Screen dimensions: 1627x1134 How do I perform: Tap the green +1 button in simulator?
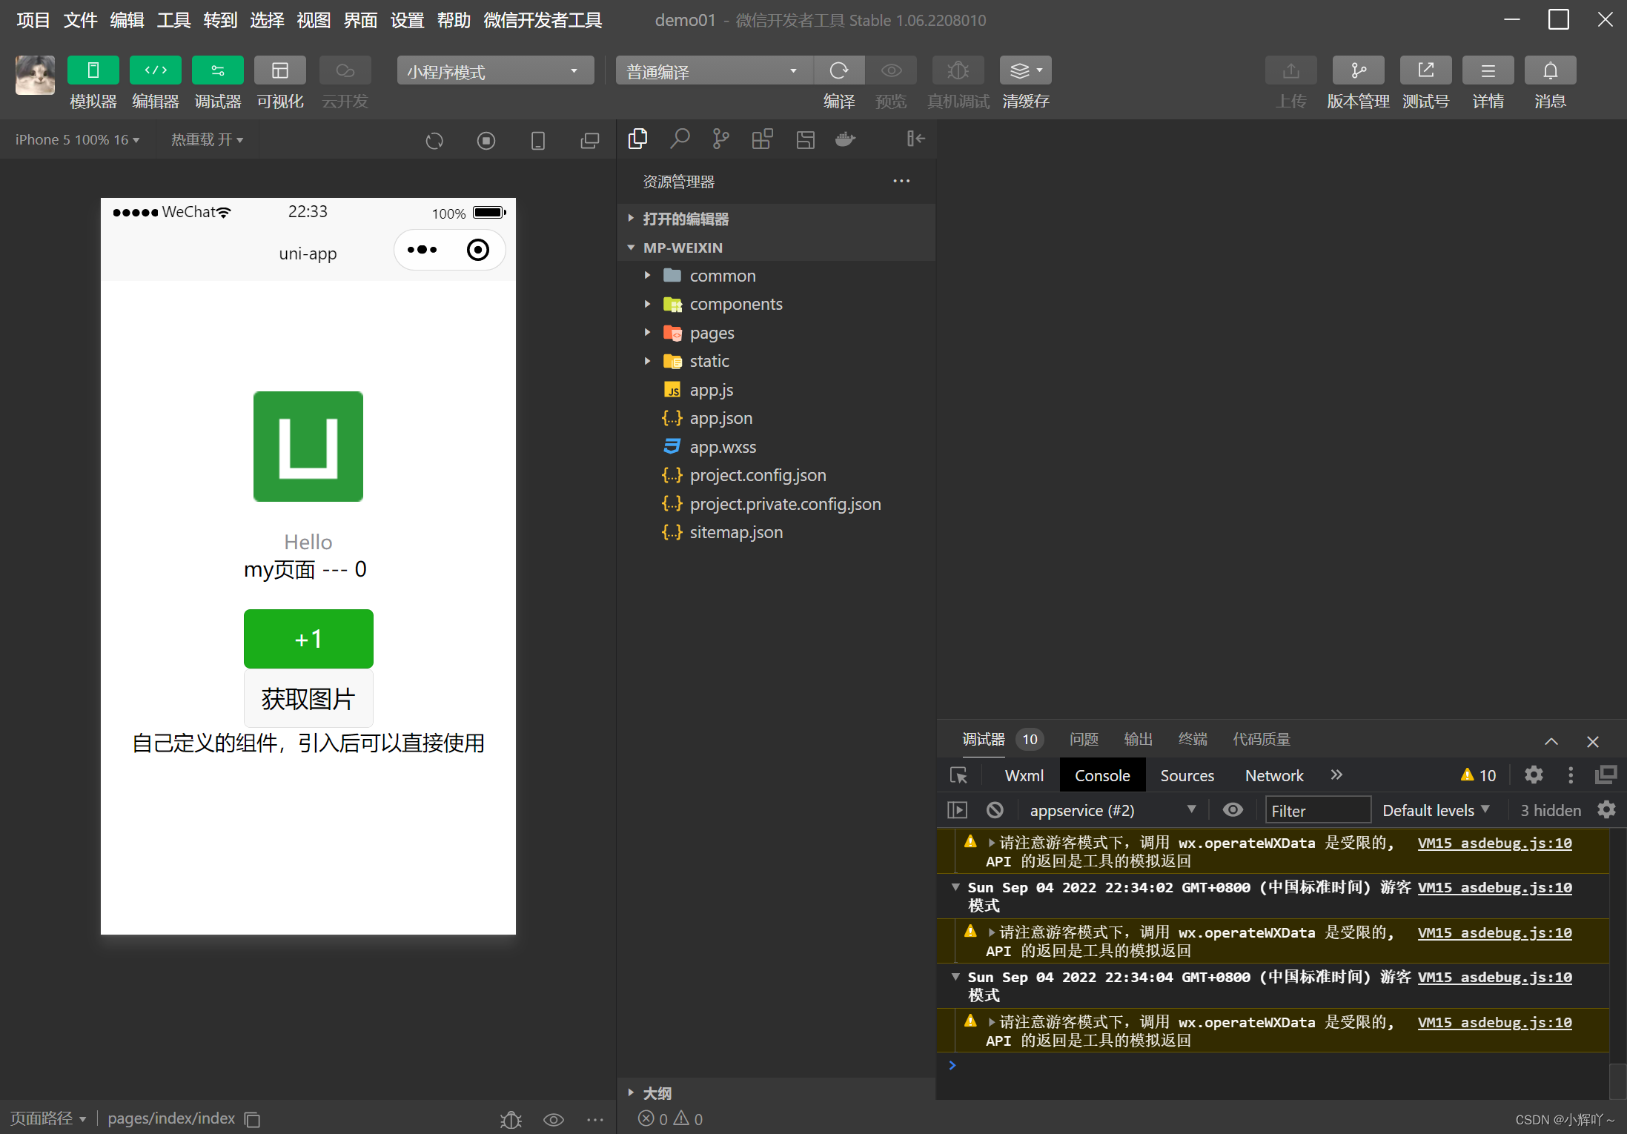click(x=308, y=639)
